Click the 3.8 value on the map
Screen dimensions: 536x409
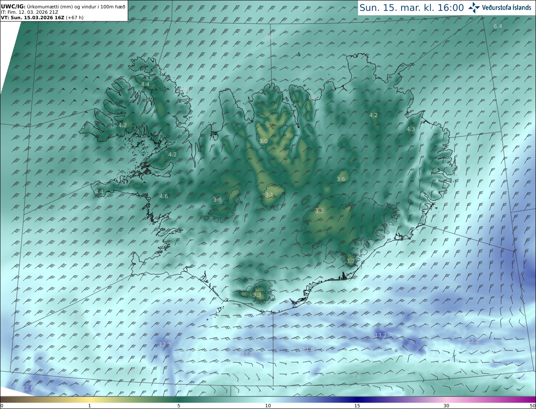click(x=217, y=200)
